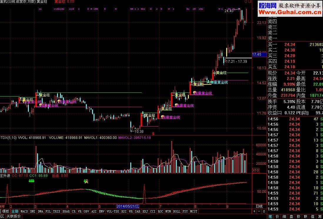The image size is (323, 219).
Task: Select the 值 value tab
Action: 312,216
